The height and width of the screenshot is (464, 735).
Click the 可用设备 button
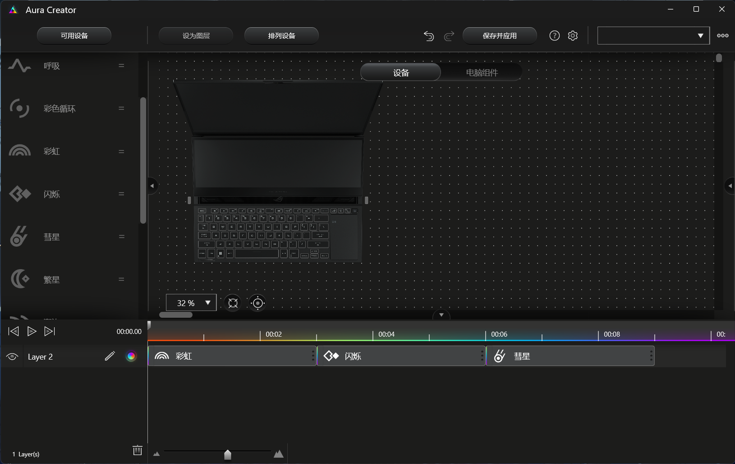click(74, 36)
